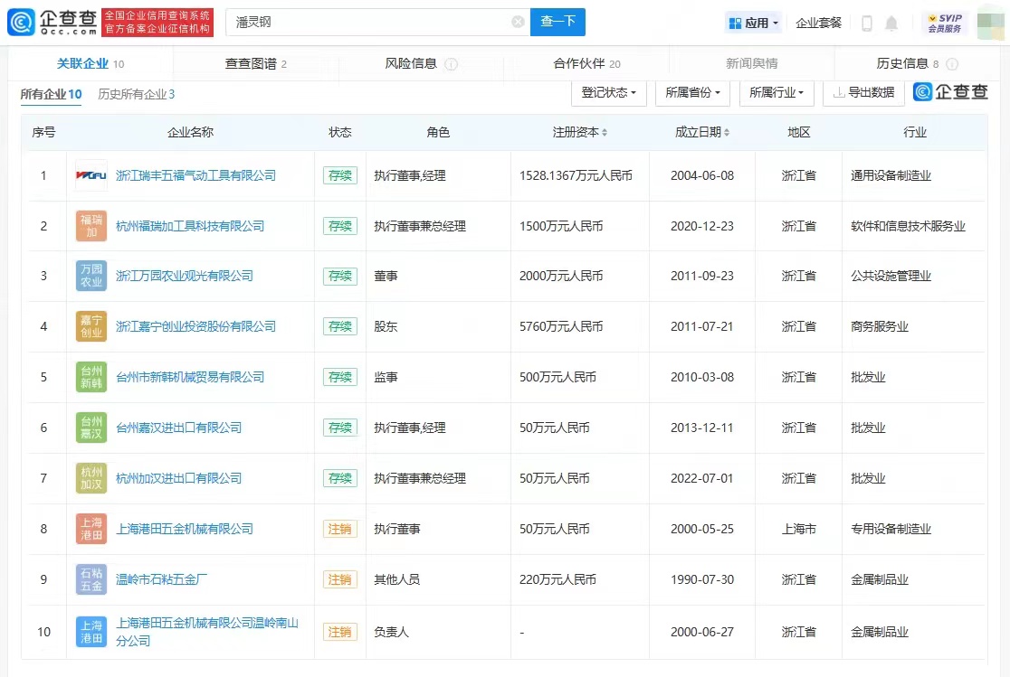Open 上海港田五金机械有限公司 link in row 8
Image resolution: width=1010 pixels, height=677 pixels.
point(185,529)
